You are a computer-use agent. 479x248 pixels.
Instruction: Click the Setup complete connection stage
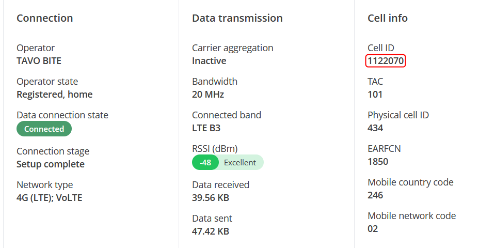(51, 164)
